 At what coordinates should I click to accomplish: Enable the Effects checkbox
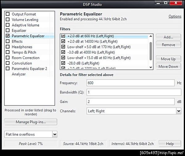coord(8,41)
